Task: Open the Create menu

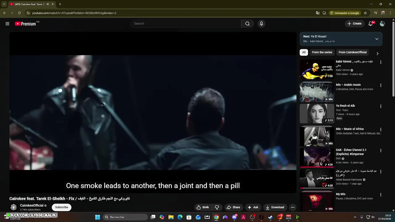Action: 354,24
